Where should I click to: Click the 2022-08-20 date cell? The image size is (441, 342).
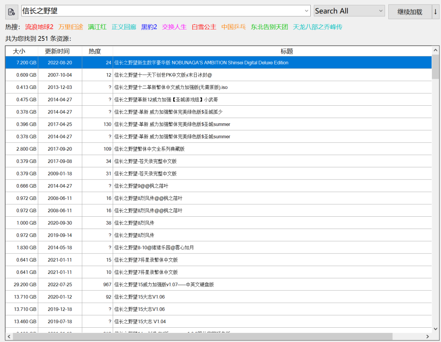(x=60, y=63)
